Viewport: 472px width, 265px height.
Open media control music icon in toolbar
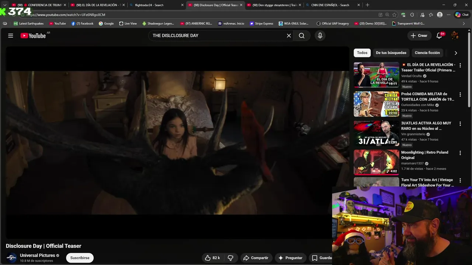422,15
